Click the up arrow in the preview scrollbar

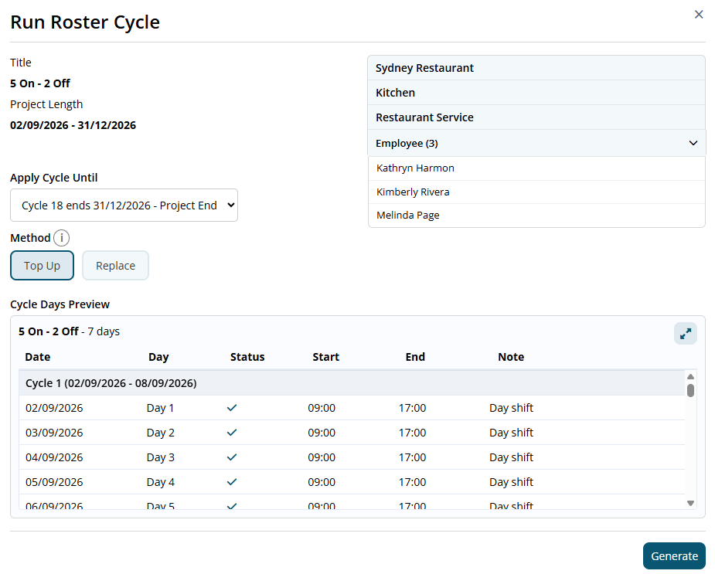click(x=690, y=376)
